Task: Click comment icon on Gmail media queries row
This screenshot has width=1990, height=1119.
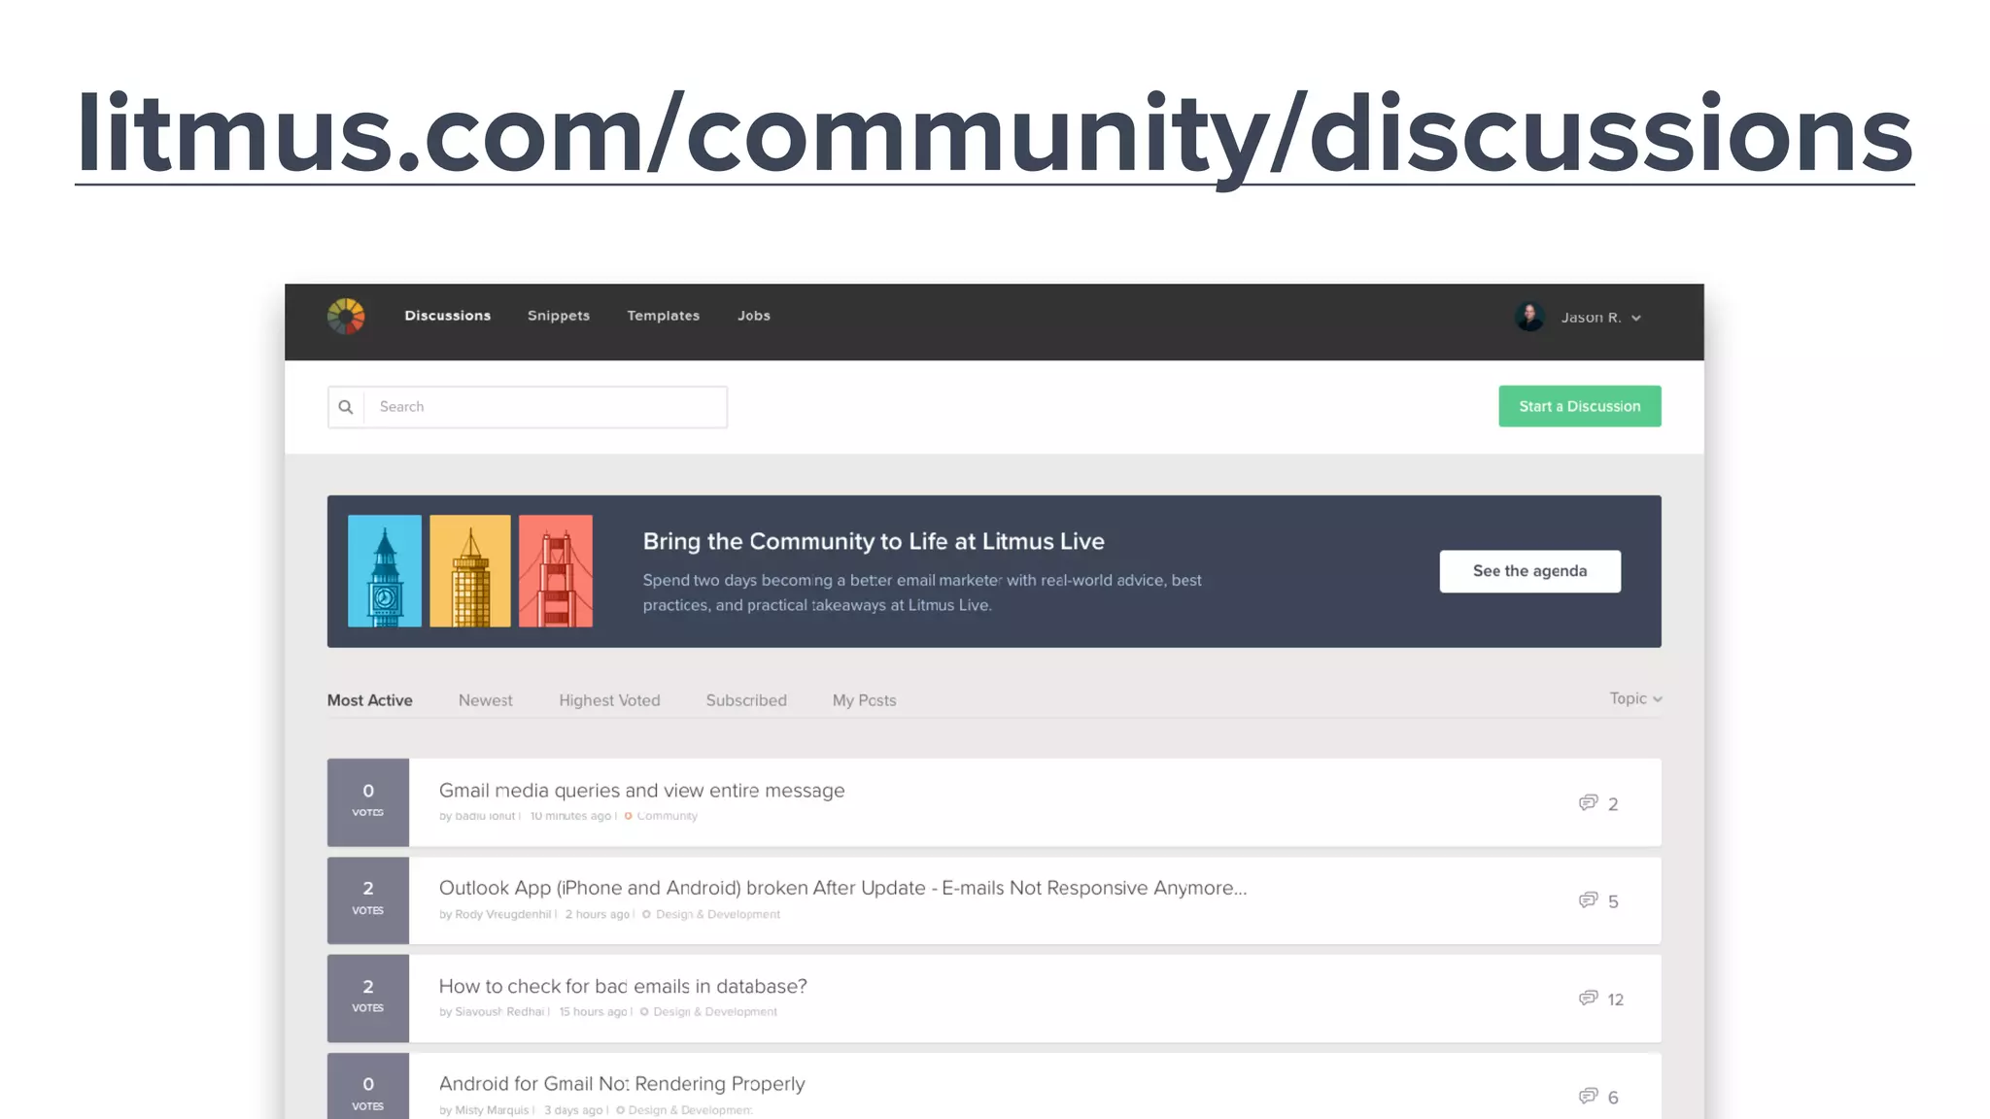Action: [1588, 803]
